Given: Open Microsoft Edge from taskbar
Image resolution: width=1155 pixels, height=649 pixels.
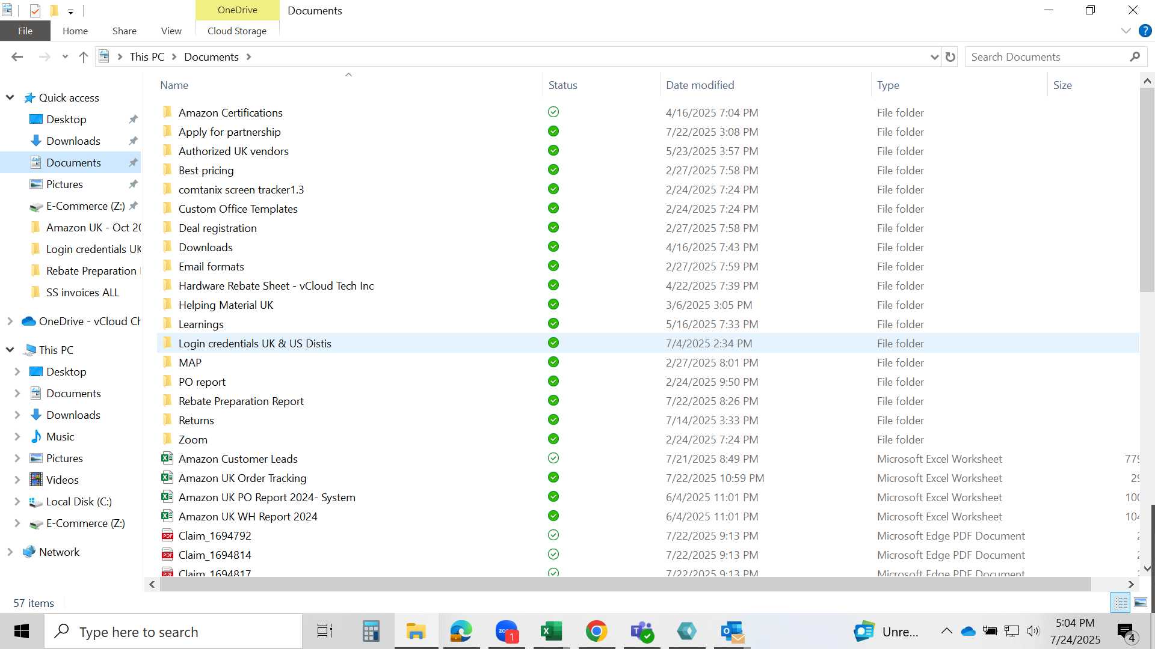Looking at the screenshot, I should point(461,632).
